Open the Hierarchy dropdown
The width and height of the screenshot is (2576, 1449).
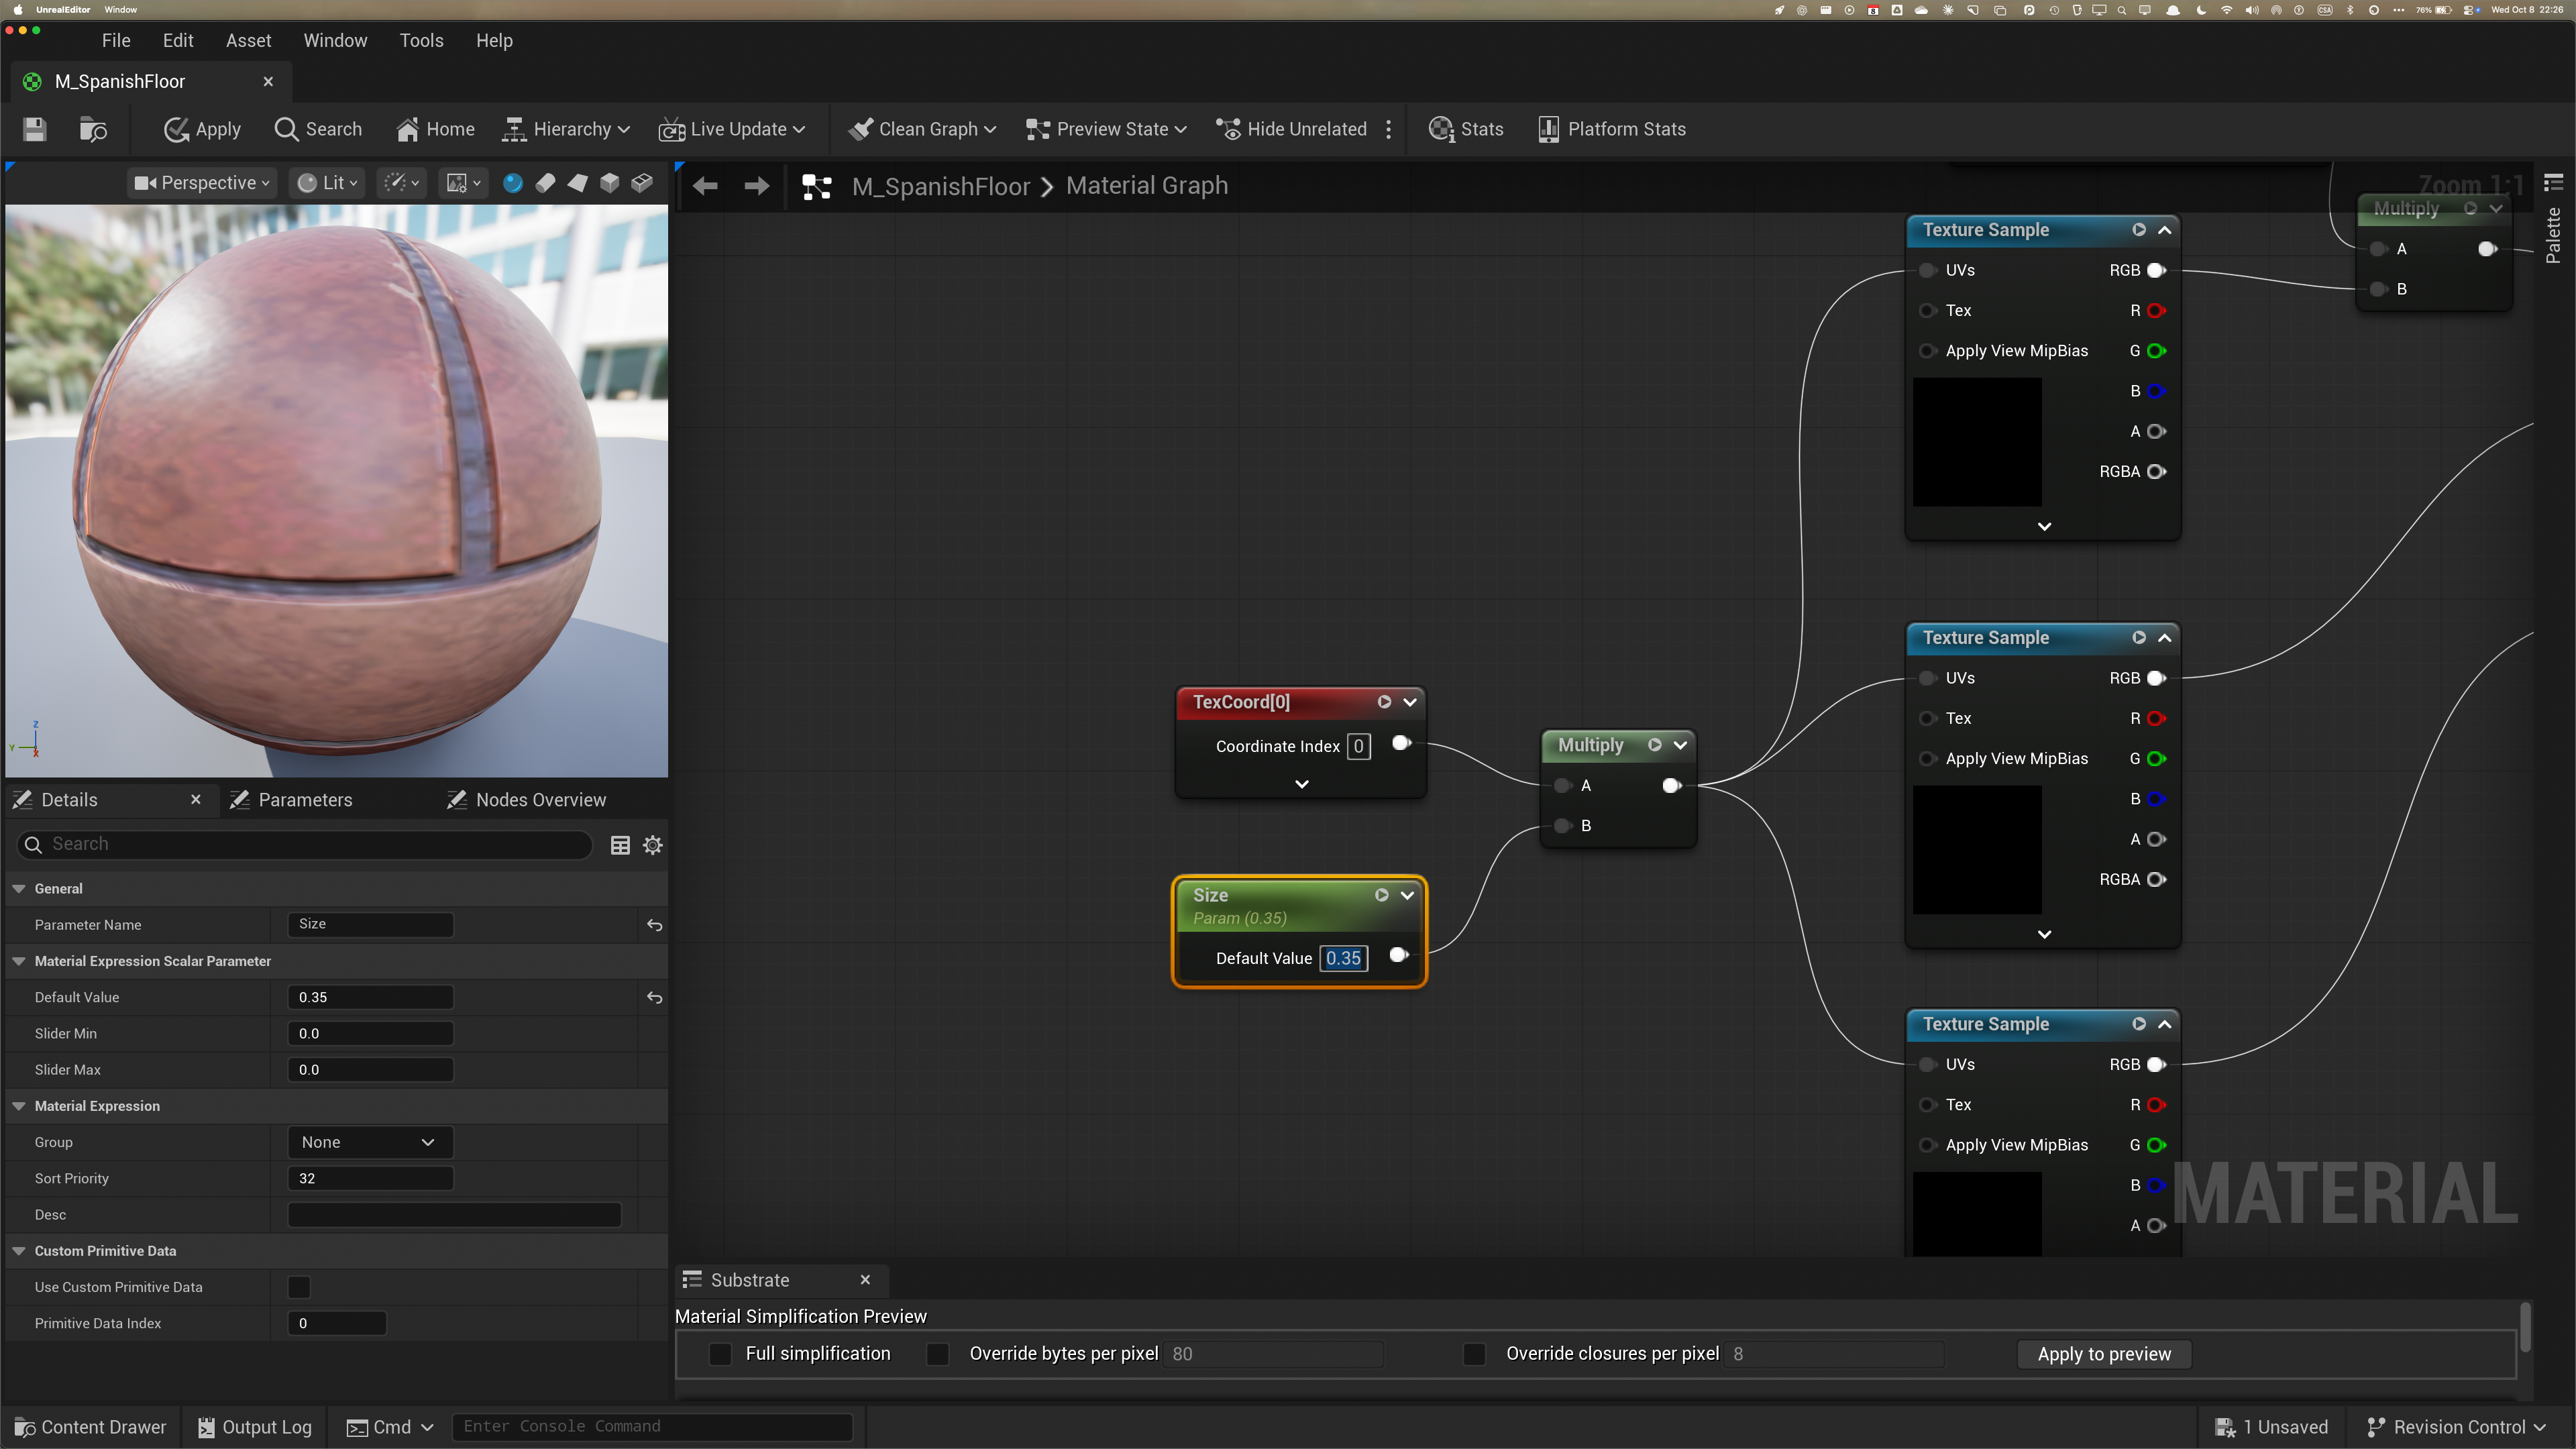point(566,129)
